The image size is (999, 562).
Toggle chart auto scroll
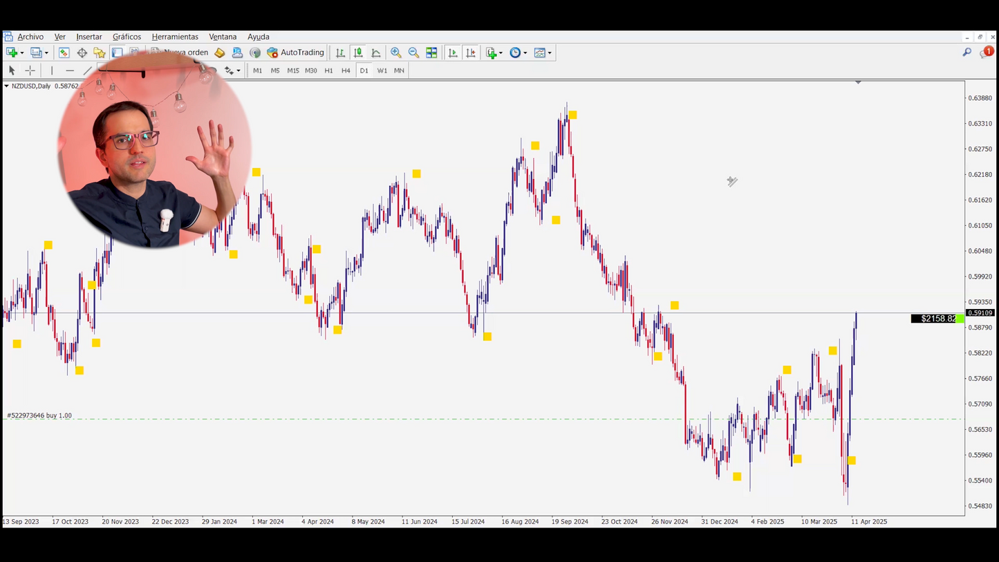click(x=453, y=53)
